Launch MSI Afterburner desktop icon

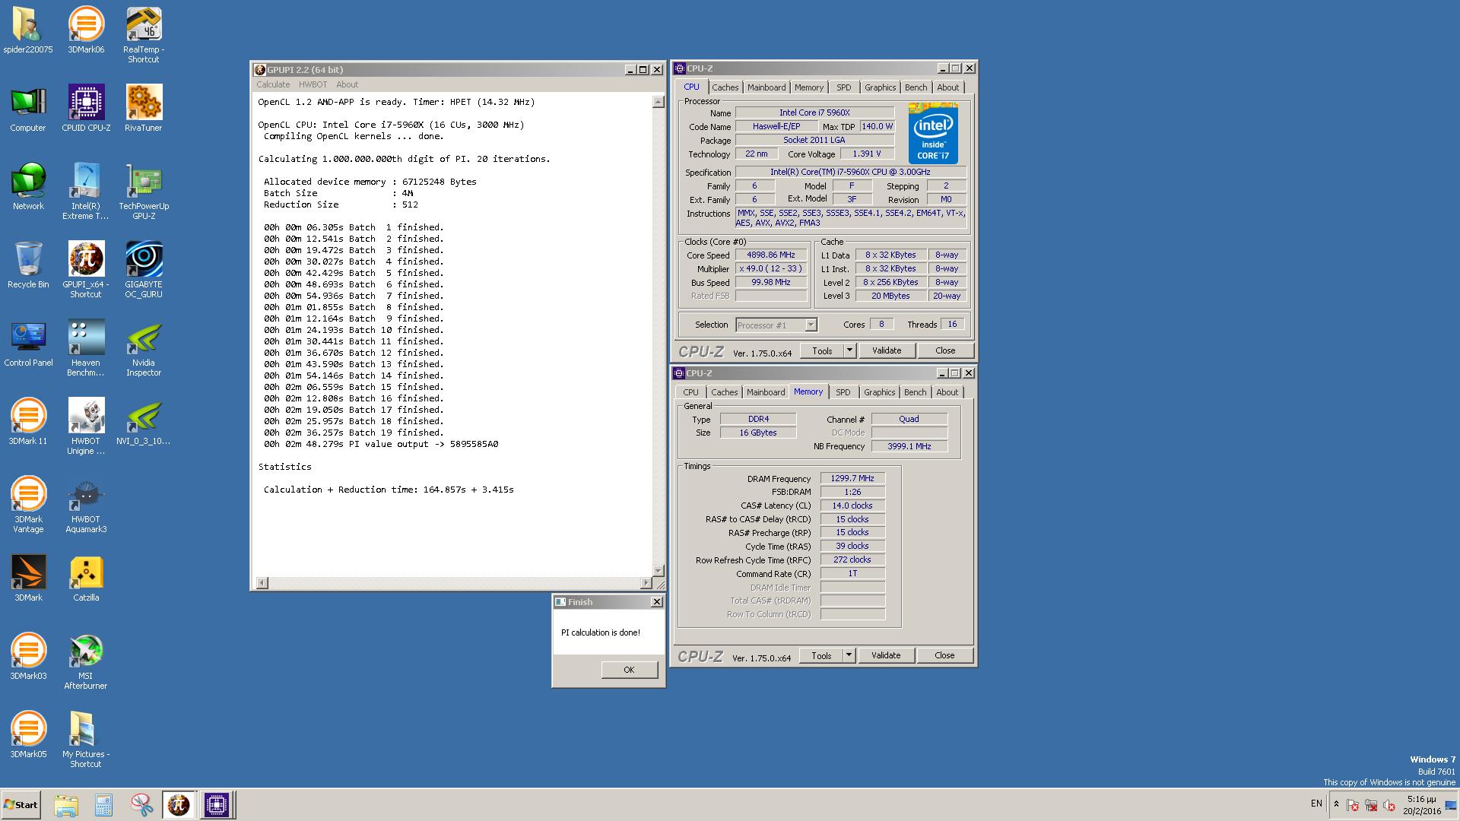coord(86,661)
